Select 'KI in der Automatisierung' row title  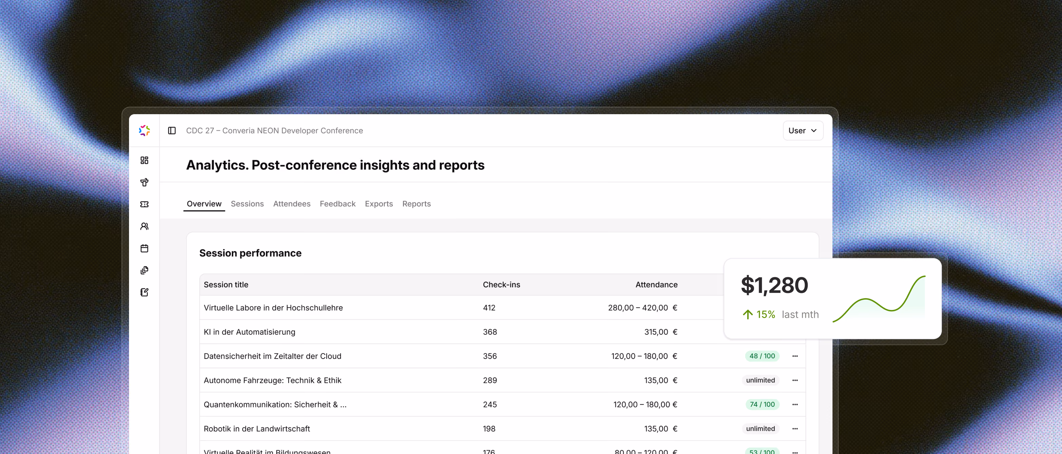(x=250, y=332)
